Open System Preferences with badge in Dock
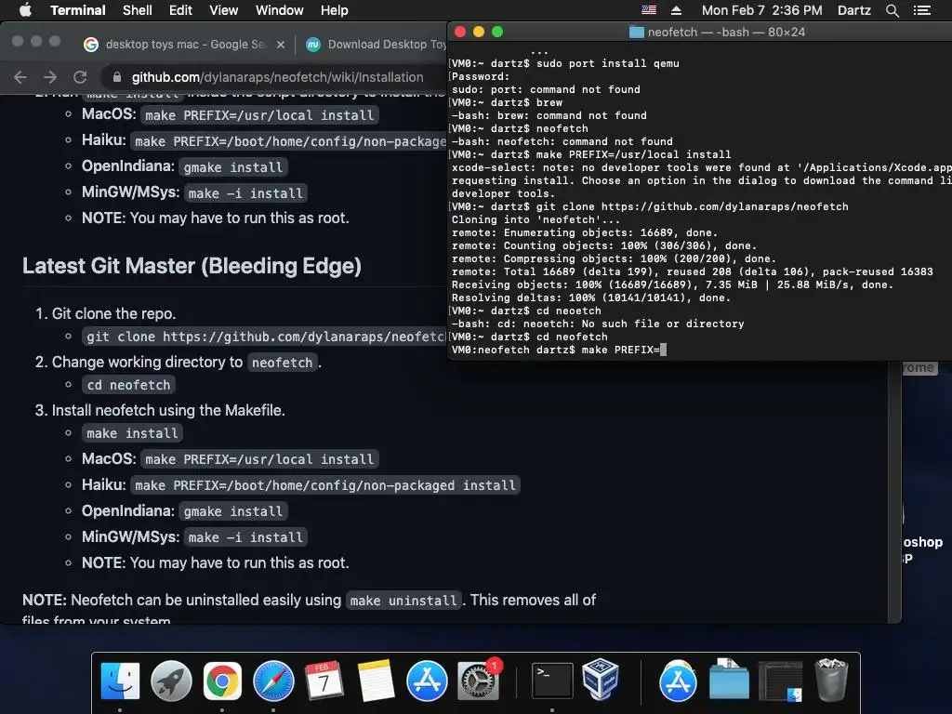Image resolution: width=952 pixels, height=714 pixels. click(x=478, y=681)
